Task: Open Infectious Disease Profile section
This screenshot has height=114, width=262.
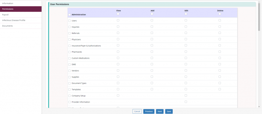Action: 14,20
